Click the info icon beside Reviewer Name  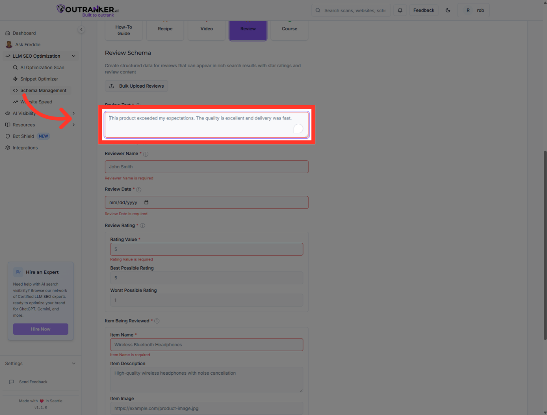(146, 154)
